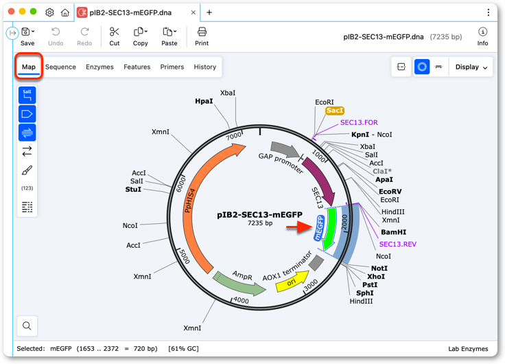Switch to the Map tab

tap(29, 67)
